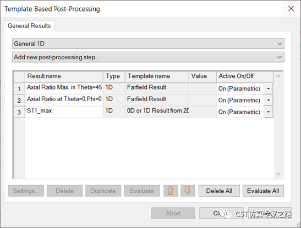Open Active On/Off dropdown for S11_max row
301x228 pixels.
[268, 112]
